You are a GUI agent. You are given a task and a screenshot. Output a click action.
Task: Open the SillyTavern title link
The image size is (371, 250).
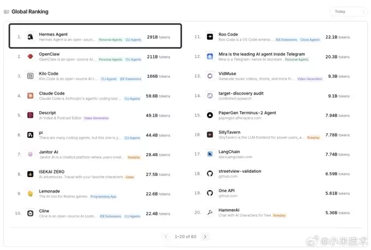tap(229, 132)
